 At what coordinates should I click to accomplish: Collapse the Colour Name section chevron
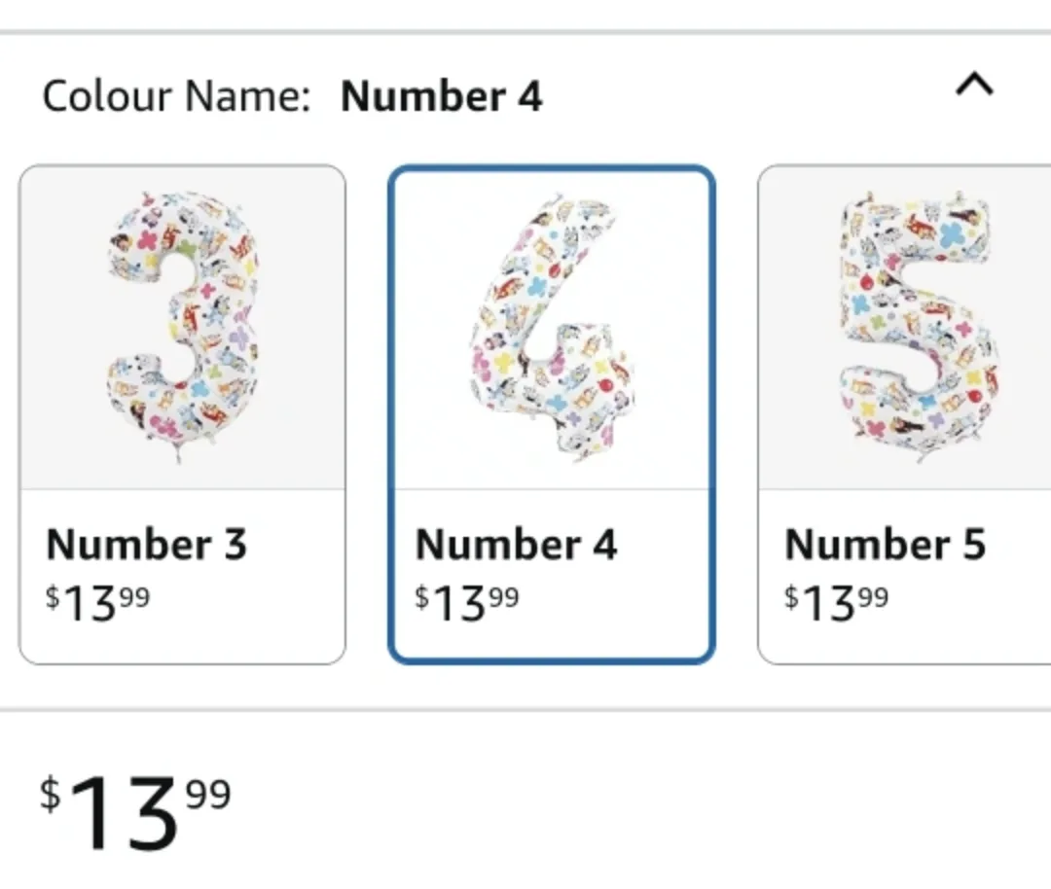[x=974, y=88]
